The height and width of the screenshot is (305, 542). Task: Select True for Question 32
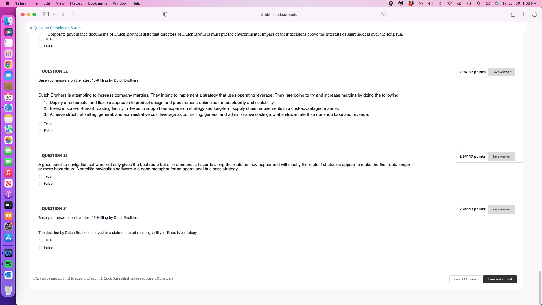(41, 124)
